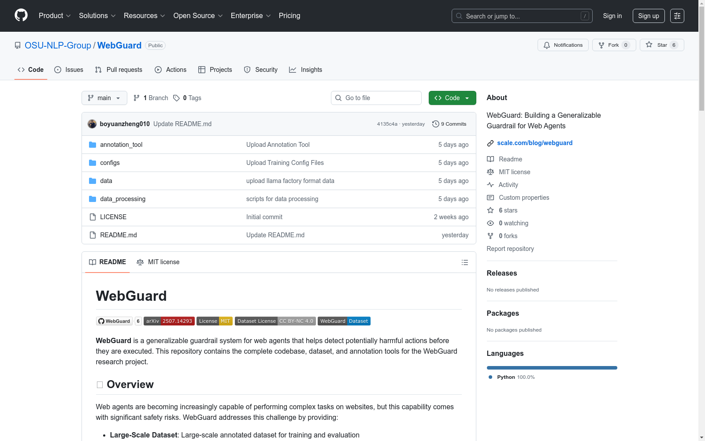705x441 pixels.
Task: Click the GitHub Octocat logo
Action: [x=21, y=15]
